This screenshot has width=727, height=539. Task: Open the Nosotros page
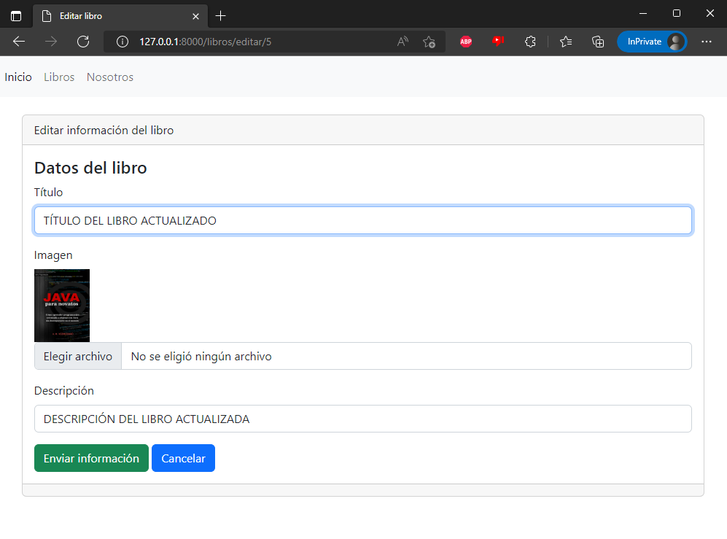pos(109,77)
